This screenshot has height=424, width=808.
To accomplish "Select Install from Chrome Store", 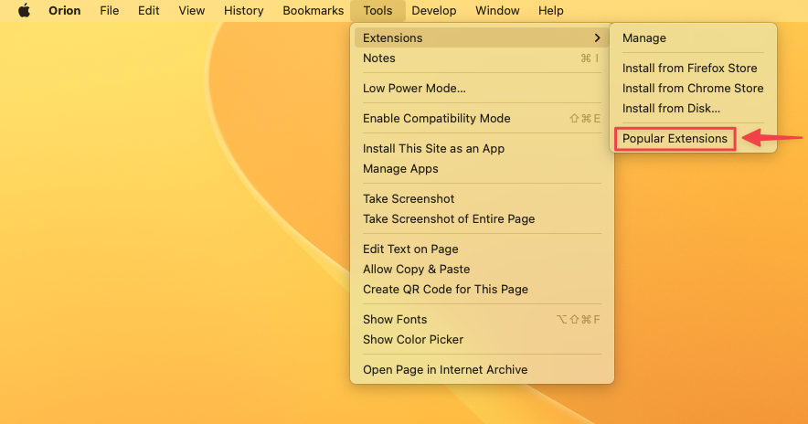I will point(693,88).
